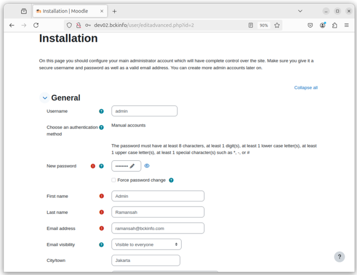Click the Email address field
The width and height of the screenshot is (357, 275).
[158, 228]
